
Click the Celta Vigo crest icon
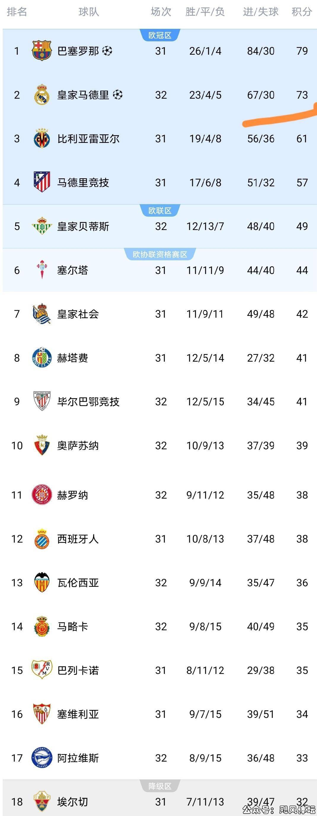coord(42,270)
